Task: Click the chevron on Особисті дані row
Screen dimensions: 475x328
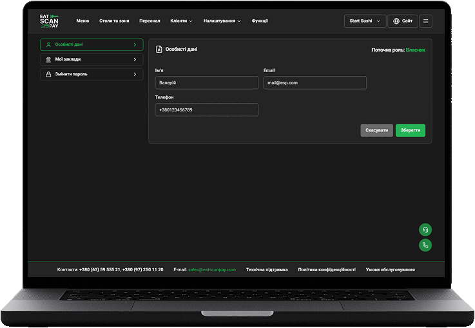Action: (x=135, y=45)
